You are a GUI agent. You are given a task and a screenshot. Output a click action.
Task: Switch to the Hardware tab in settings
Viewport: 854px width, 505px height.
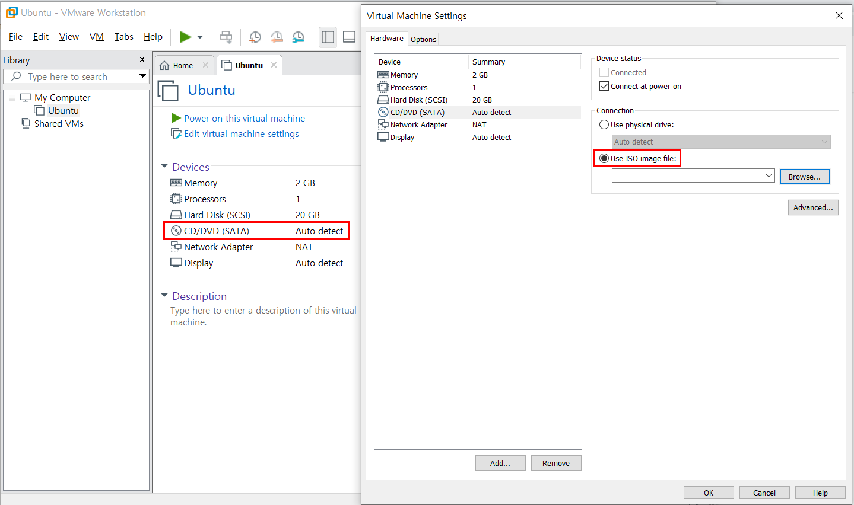(x=387, y=38)
